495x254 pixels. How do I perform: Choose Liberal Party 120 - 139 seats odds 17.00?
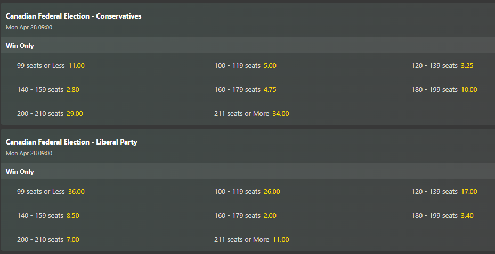469,192
